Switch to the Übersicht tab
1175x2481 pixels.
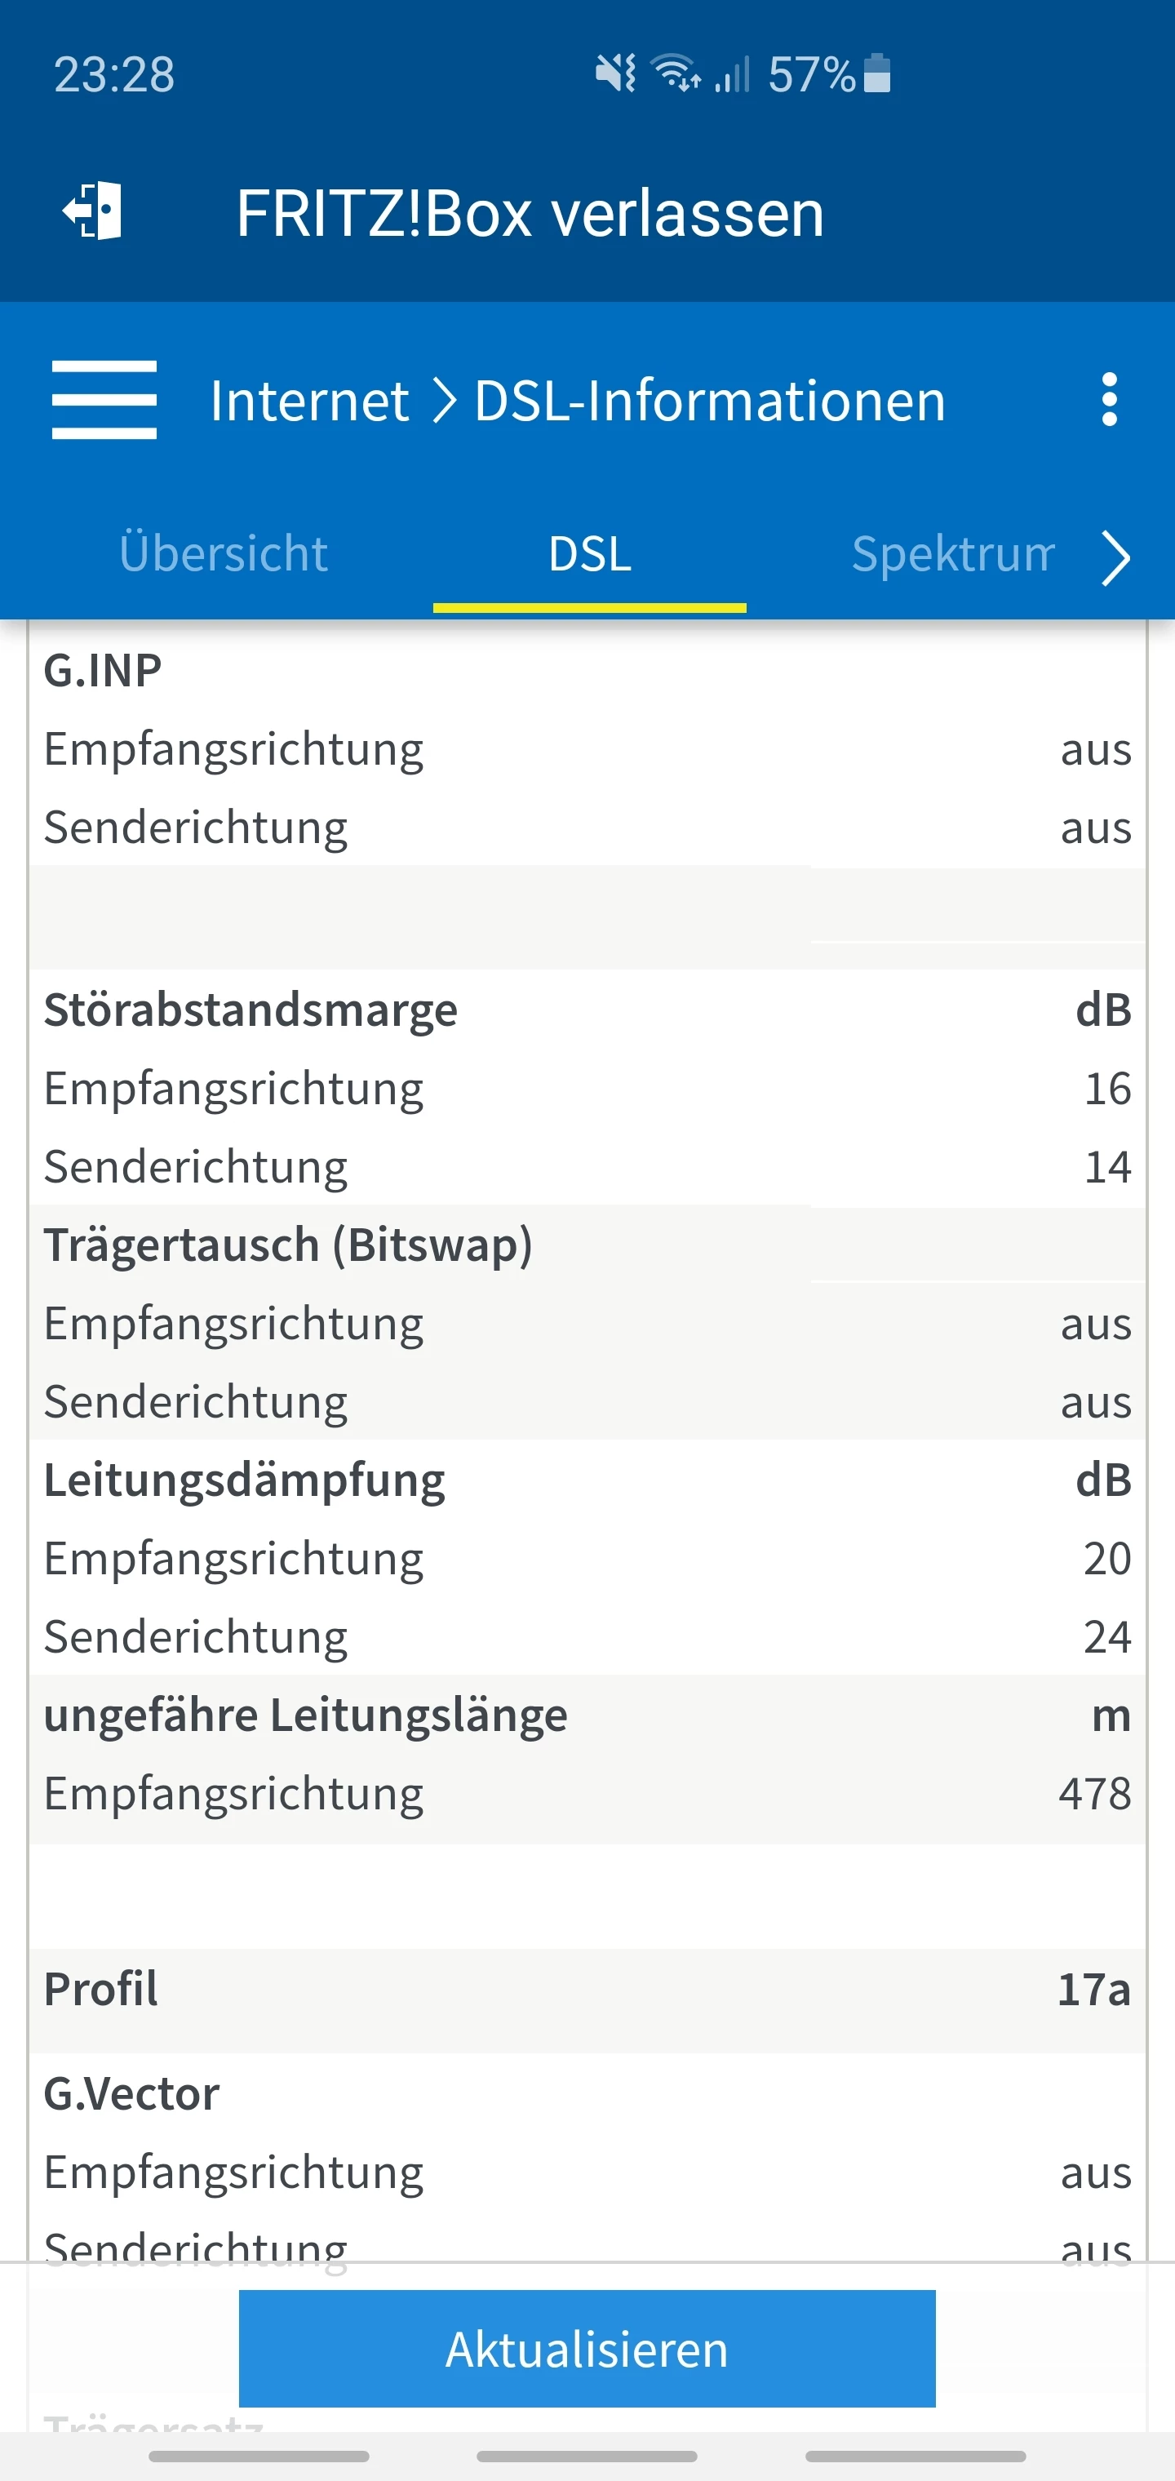click(224, 554)
